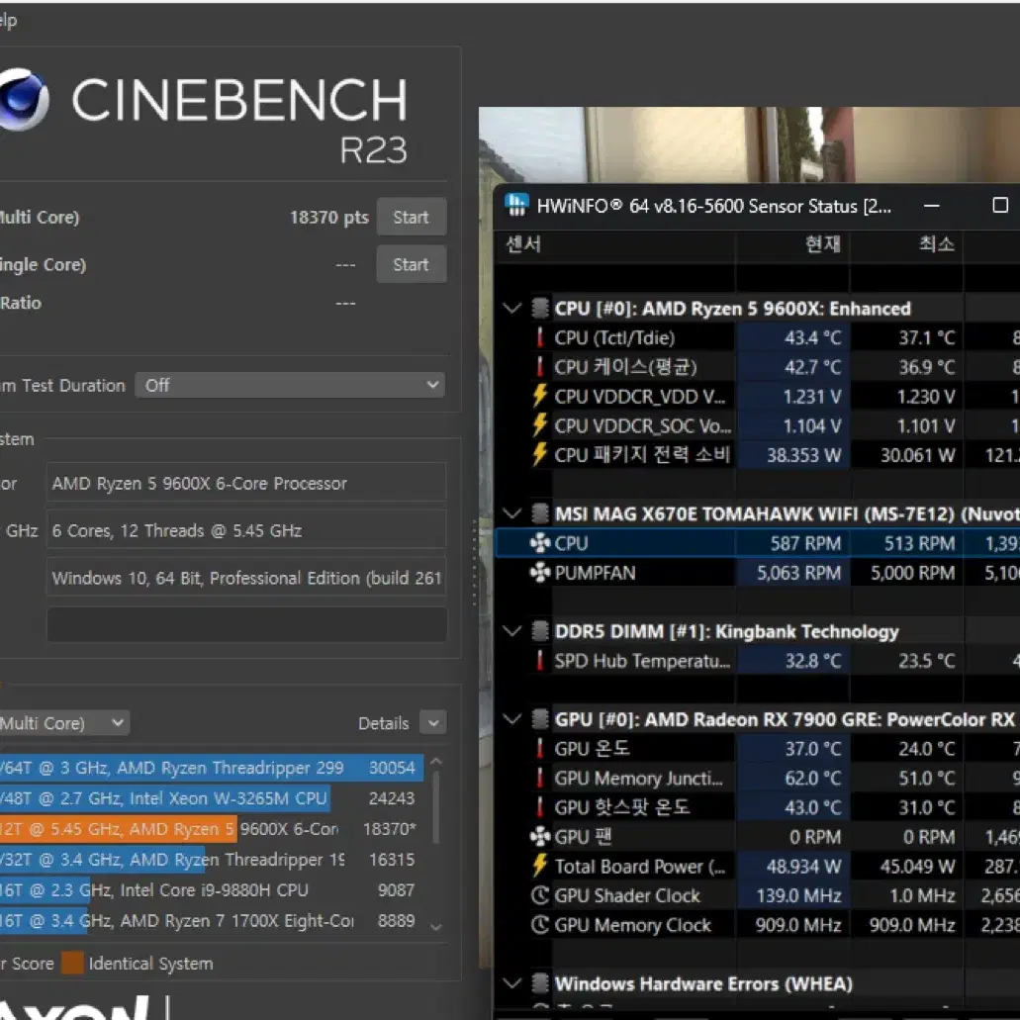Maximize the HWiNFO Sensor Status window
This screenshot has width=1020, height=1020.
(1000, 206)
